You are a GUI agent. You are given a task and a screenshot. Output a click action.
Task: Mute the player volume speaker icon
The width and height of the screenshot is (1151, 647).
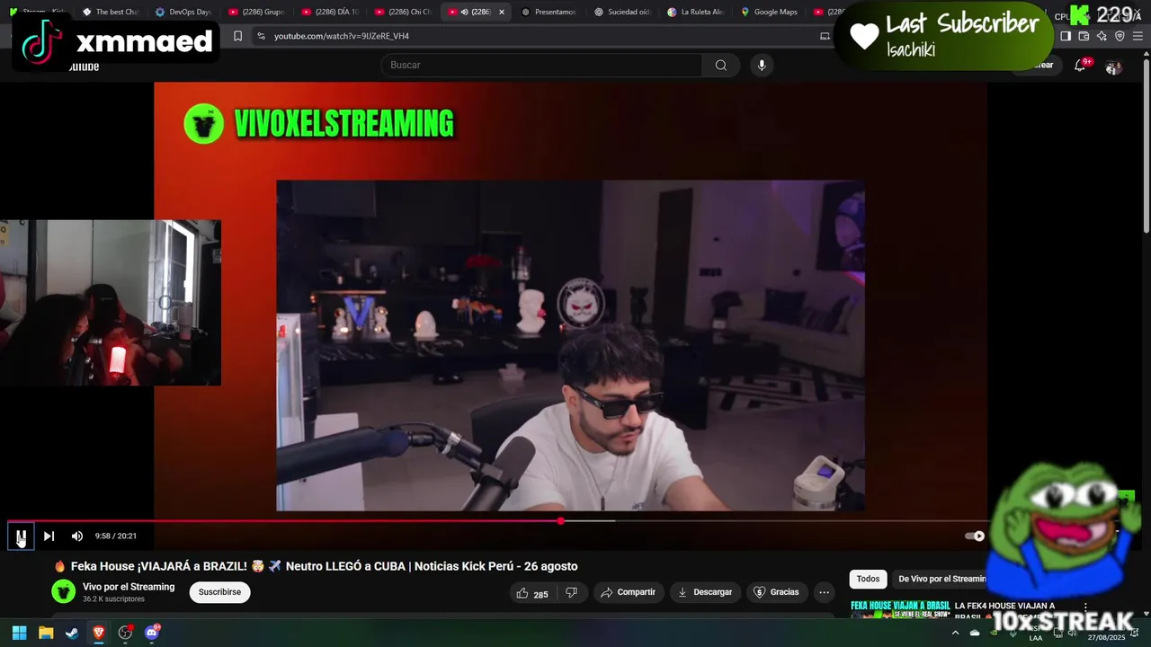click(77, 536)
